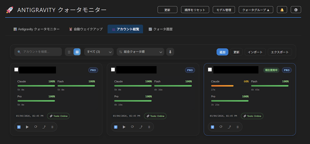Viewport: 310px width, 144px height.
Task: Select checkbox on the Pro 4h 19m card
Action: coord(113,69)
